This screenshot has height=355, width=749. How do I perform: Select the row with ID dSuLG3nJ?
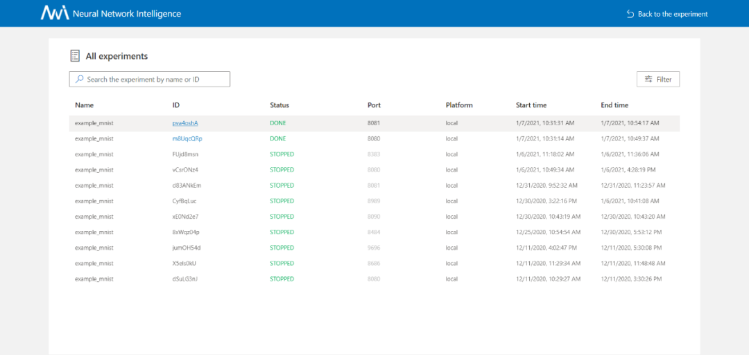(374, 279)
